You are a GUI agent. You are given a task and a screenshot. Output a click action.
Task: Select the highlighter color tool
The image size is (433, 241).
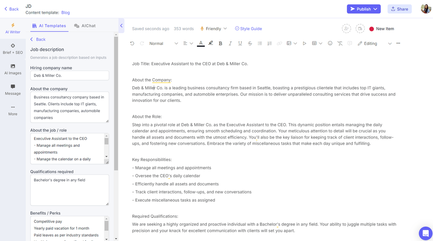211,43
